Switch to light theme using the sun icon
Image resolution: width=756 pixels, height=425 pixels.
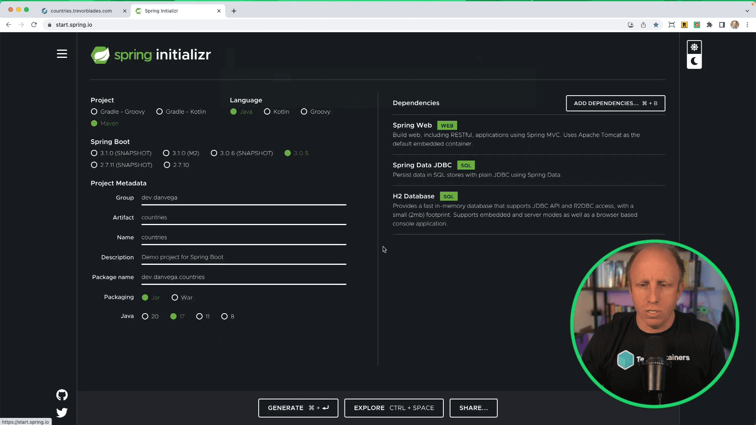point(694,47)
